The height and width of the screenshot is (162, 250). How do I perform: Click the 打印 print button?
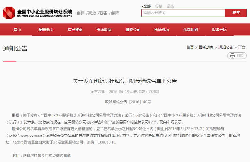[240, 56]
